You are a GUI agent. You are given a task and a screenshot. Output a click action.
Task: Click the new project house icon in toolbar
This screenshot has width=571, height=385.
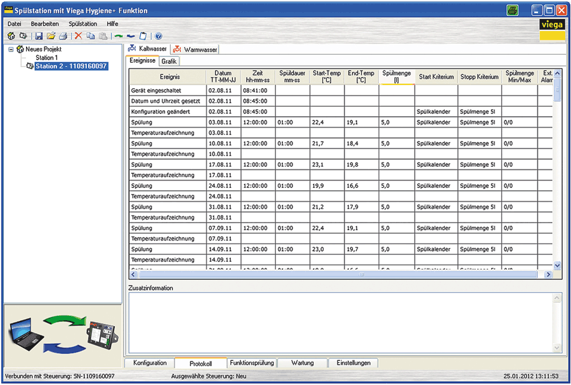pos(11,36)
